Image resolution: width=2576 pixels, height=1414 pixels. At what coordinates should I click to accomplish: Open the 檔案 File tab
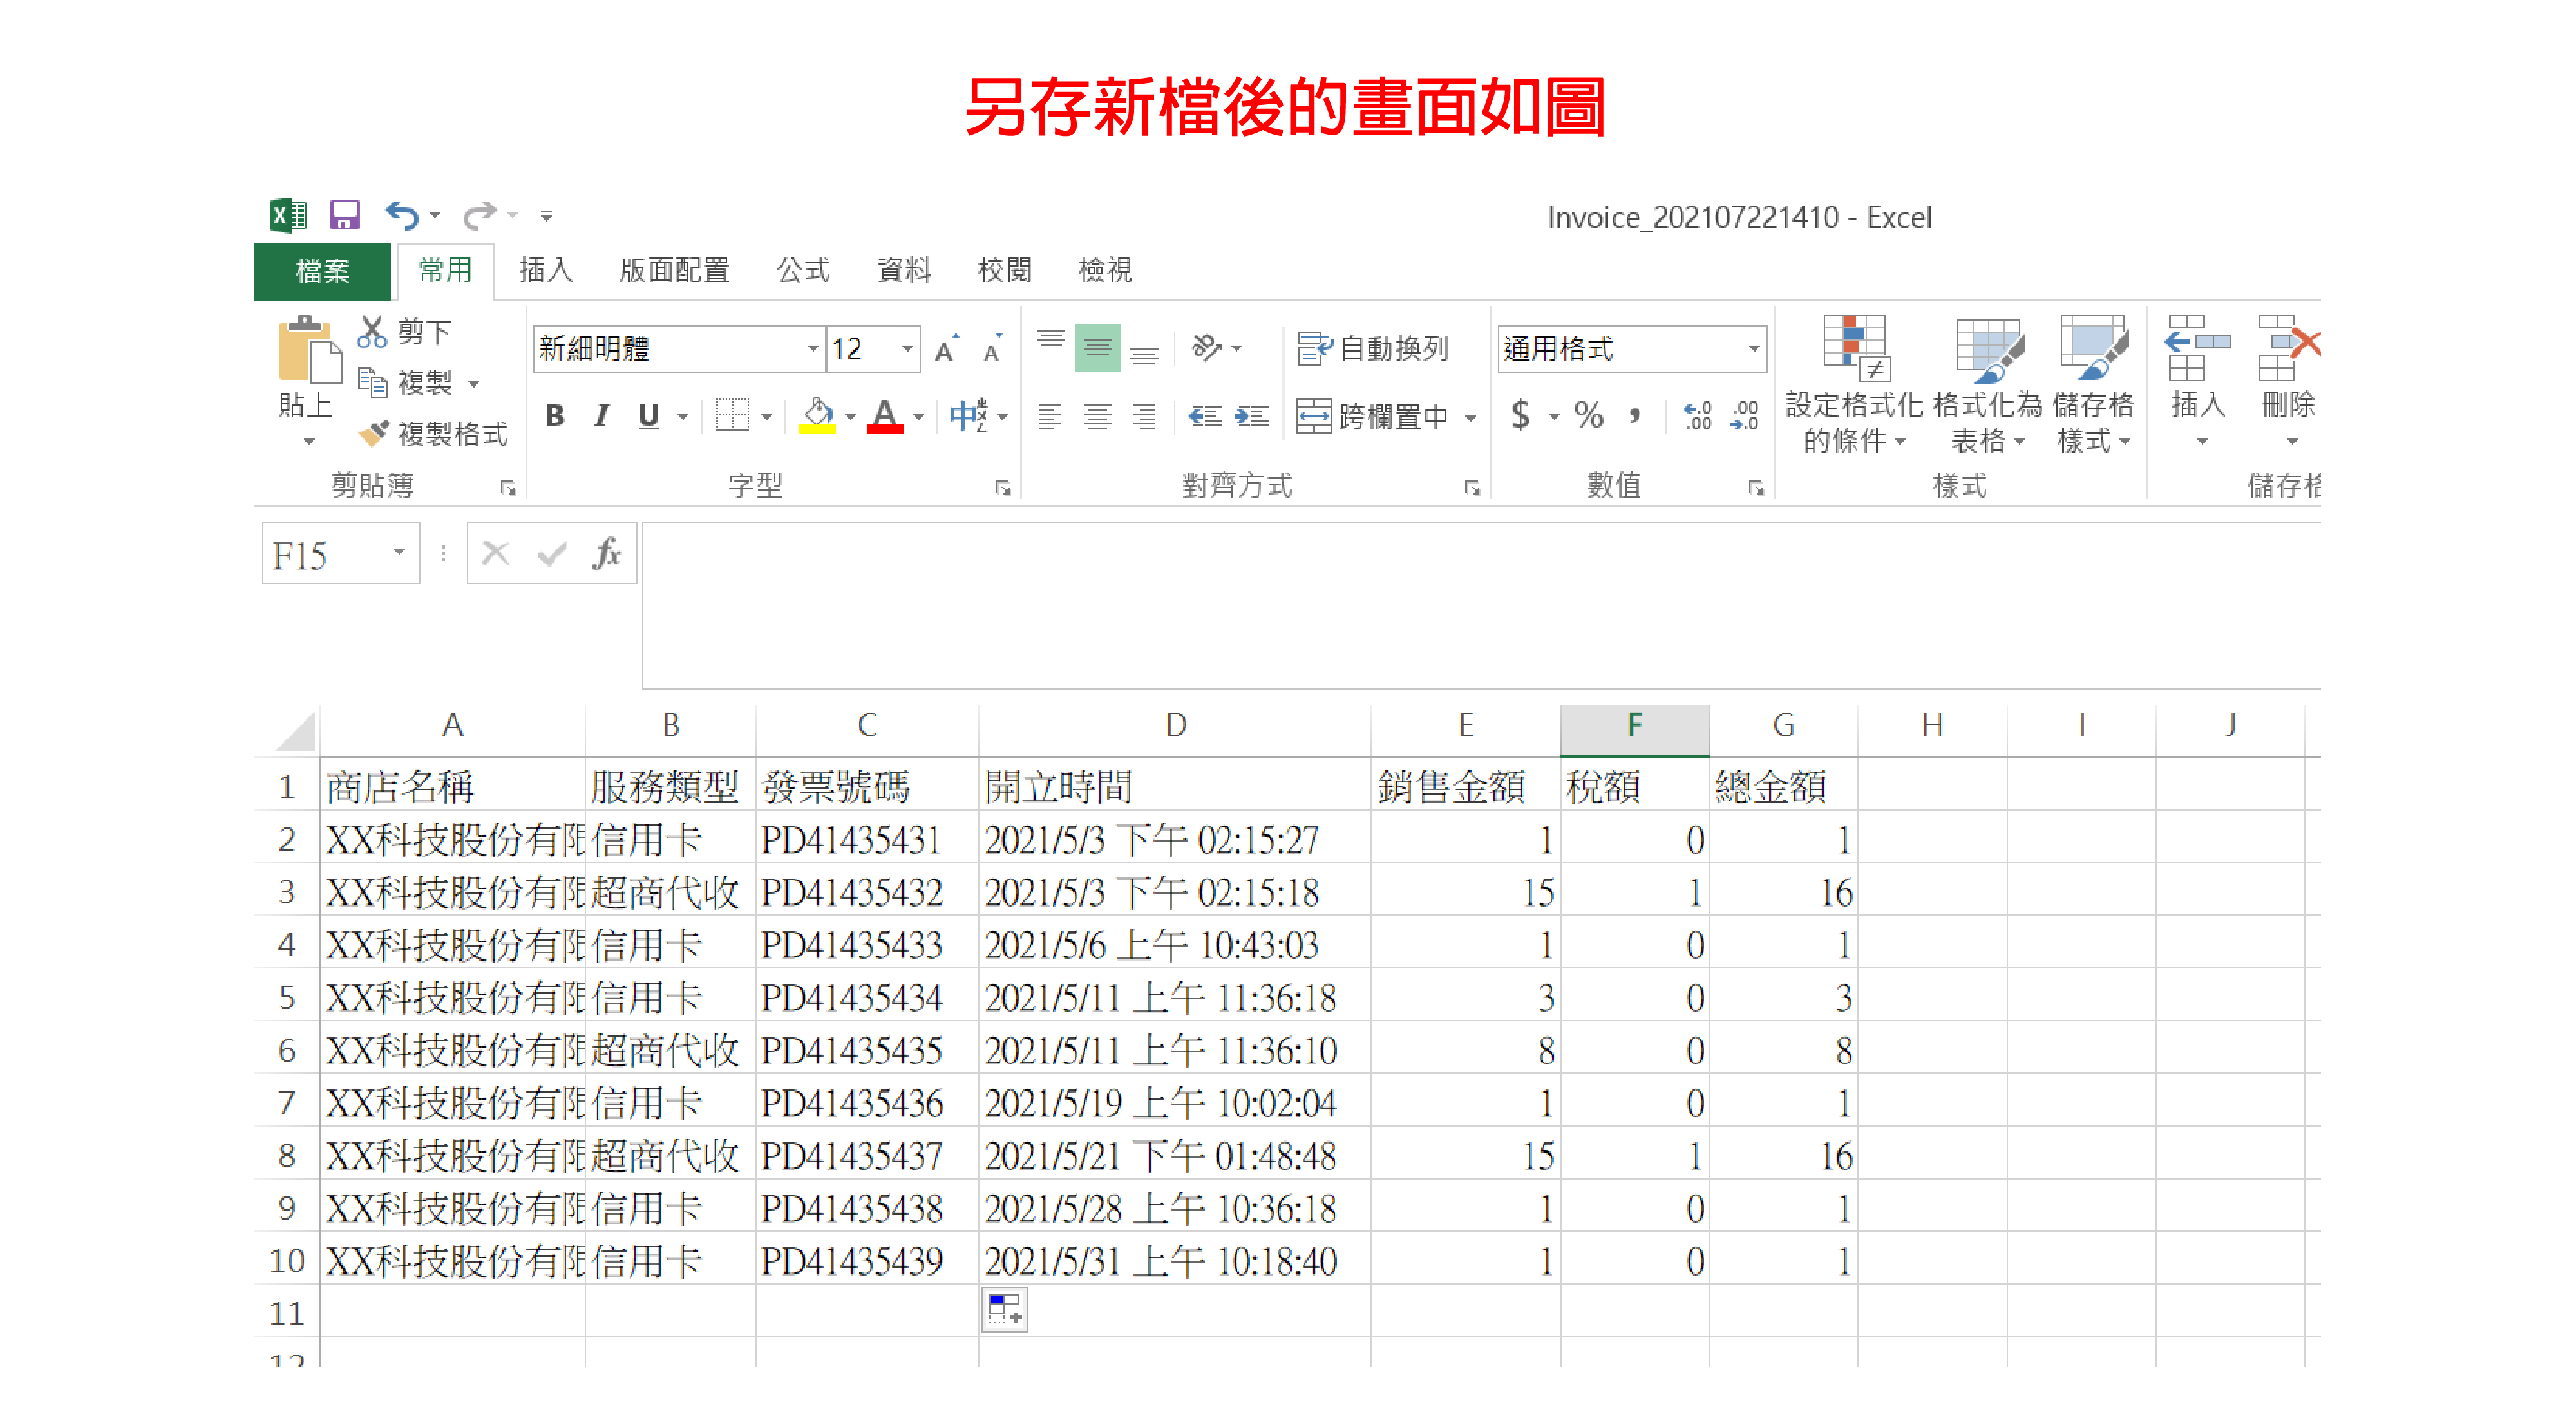(x=322, y=271)
